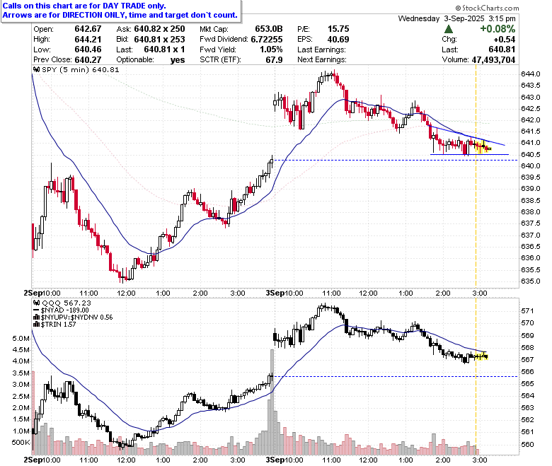Click the SPY candlestick legend icon

[x=37, y=69]
